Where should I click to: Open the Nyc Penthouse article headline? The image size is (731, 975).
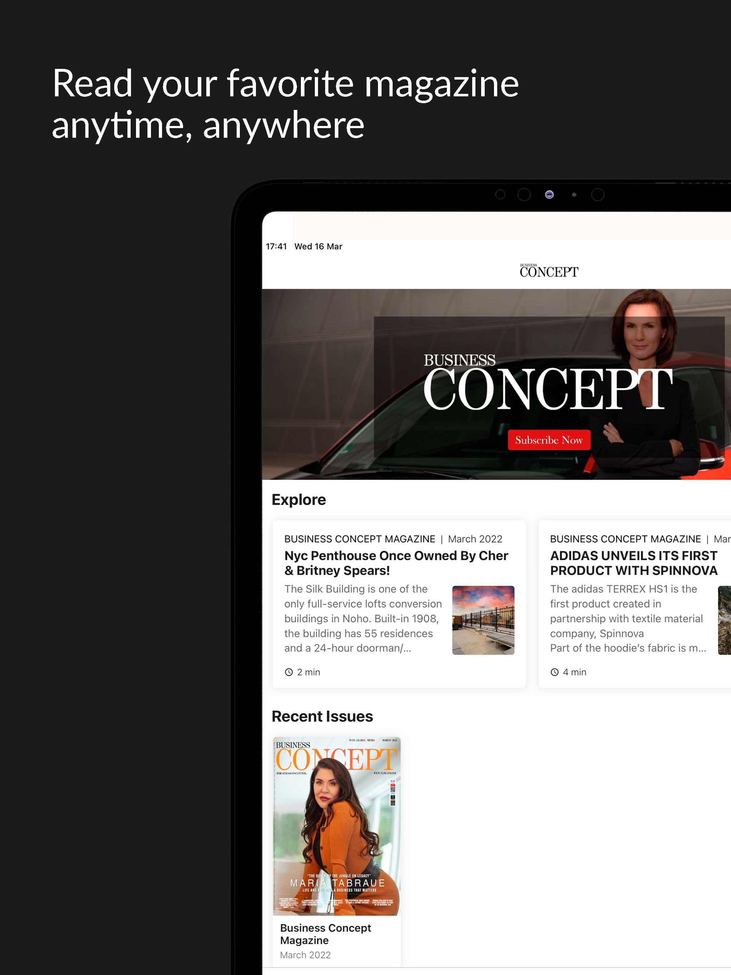pyautogui.click(x=396, y=563)
